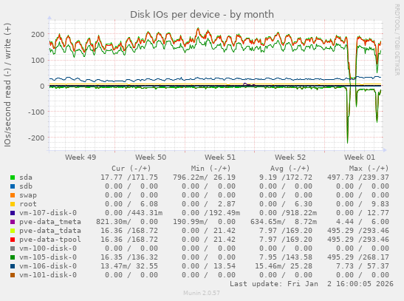
Task: Select the sdb legend label
Action: coord(26,186)
